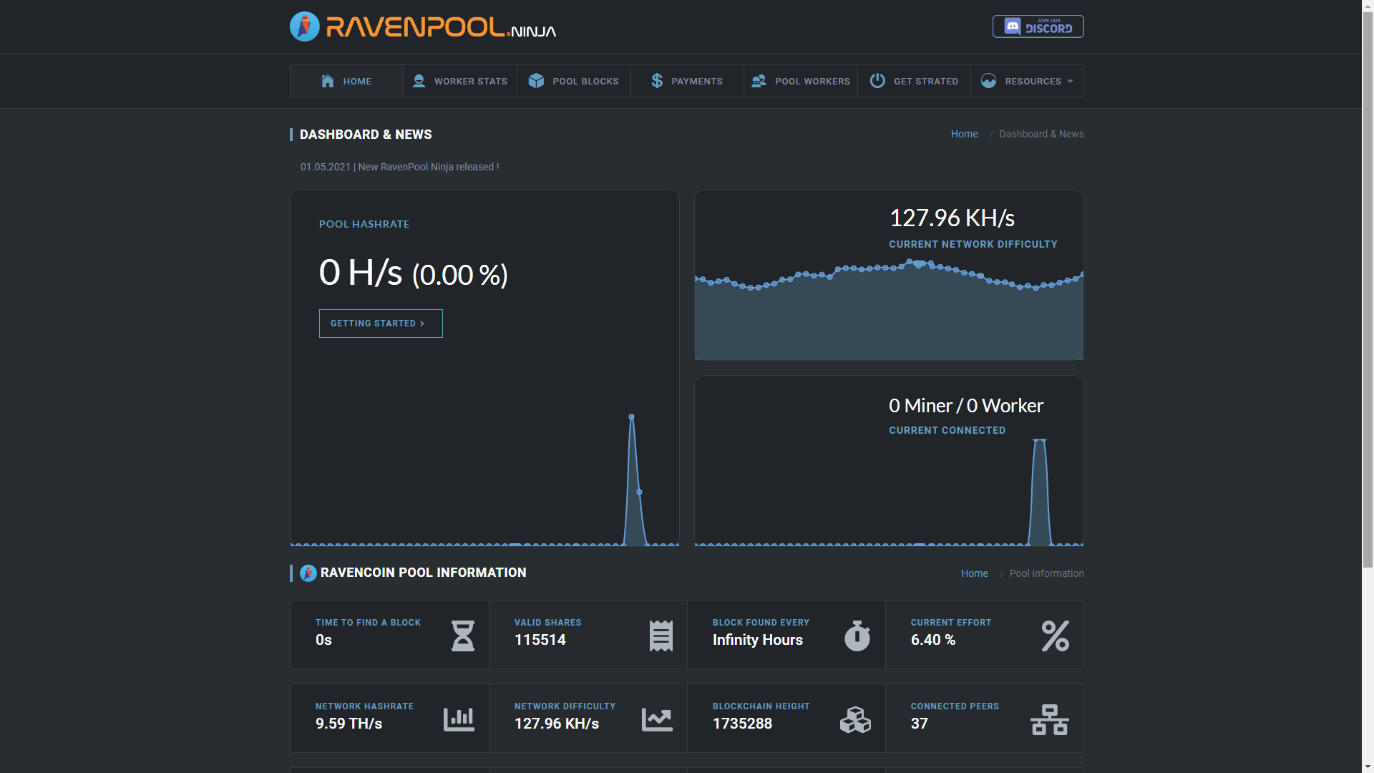Click the network nodes icon in Connected Peers

(x=1049, y=719)
